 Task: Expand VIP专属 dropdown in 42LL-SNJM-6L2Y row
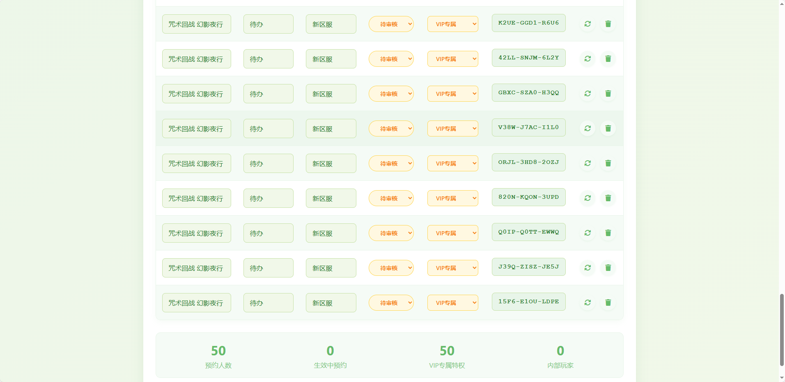[452, 59]
